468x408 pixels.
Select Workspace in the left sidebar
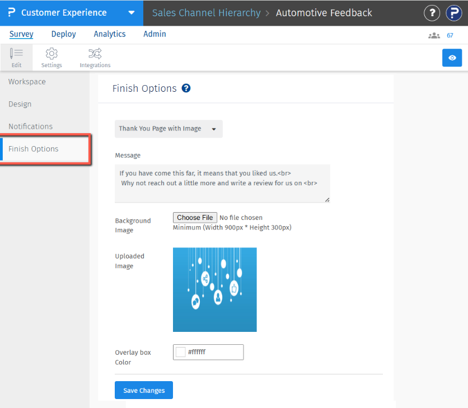[27, 82]
